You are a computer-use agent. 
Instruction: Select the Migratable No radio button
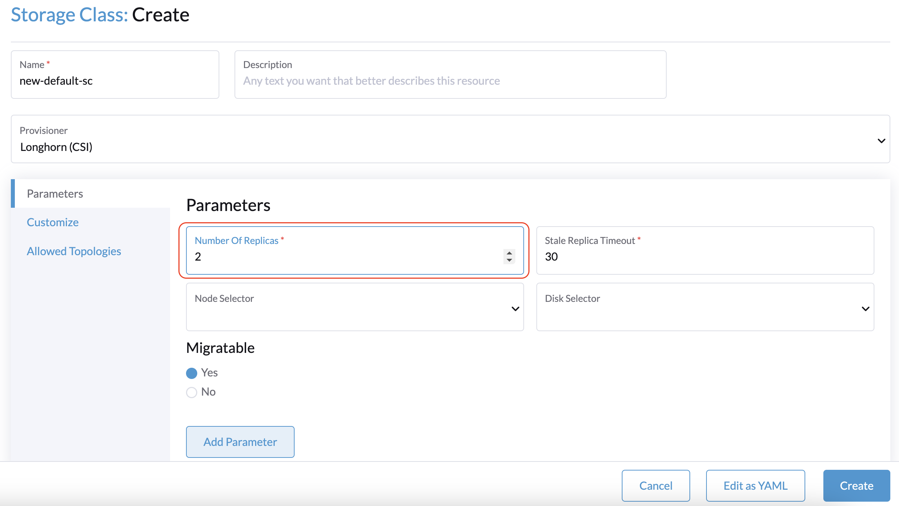191,391
